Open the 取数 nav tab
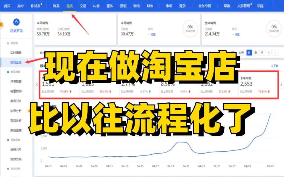Viewport: 284px width, 177px height. [227, 6]
